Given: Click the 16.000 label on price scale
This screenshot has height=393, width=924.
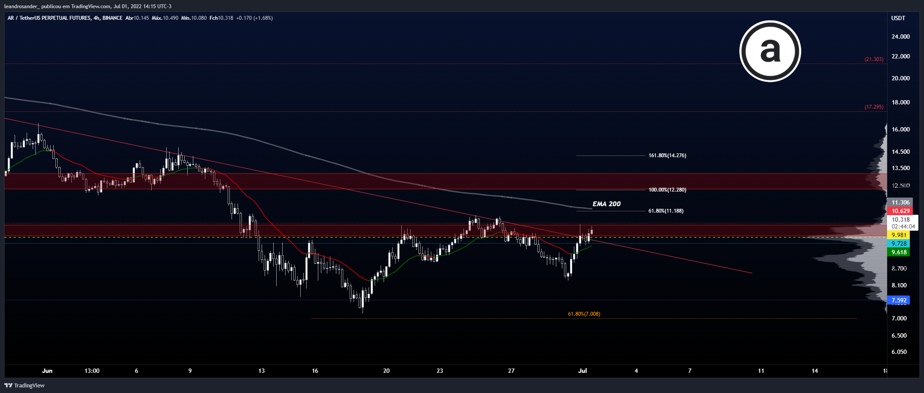Looking at the screenshot, I should (900, 129).
